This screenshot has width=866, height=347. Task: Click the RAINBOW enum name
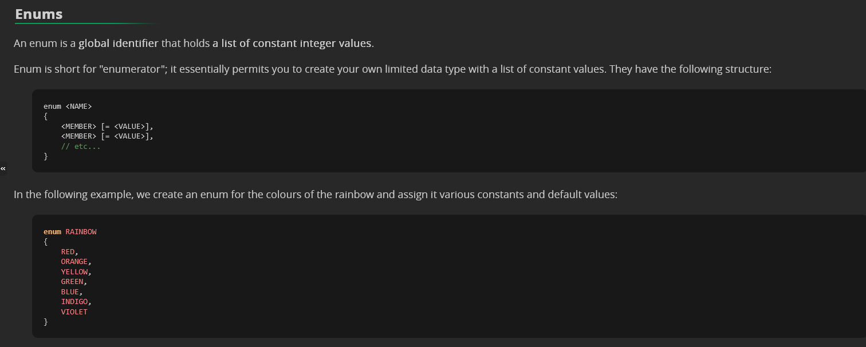coord(81,232)
